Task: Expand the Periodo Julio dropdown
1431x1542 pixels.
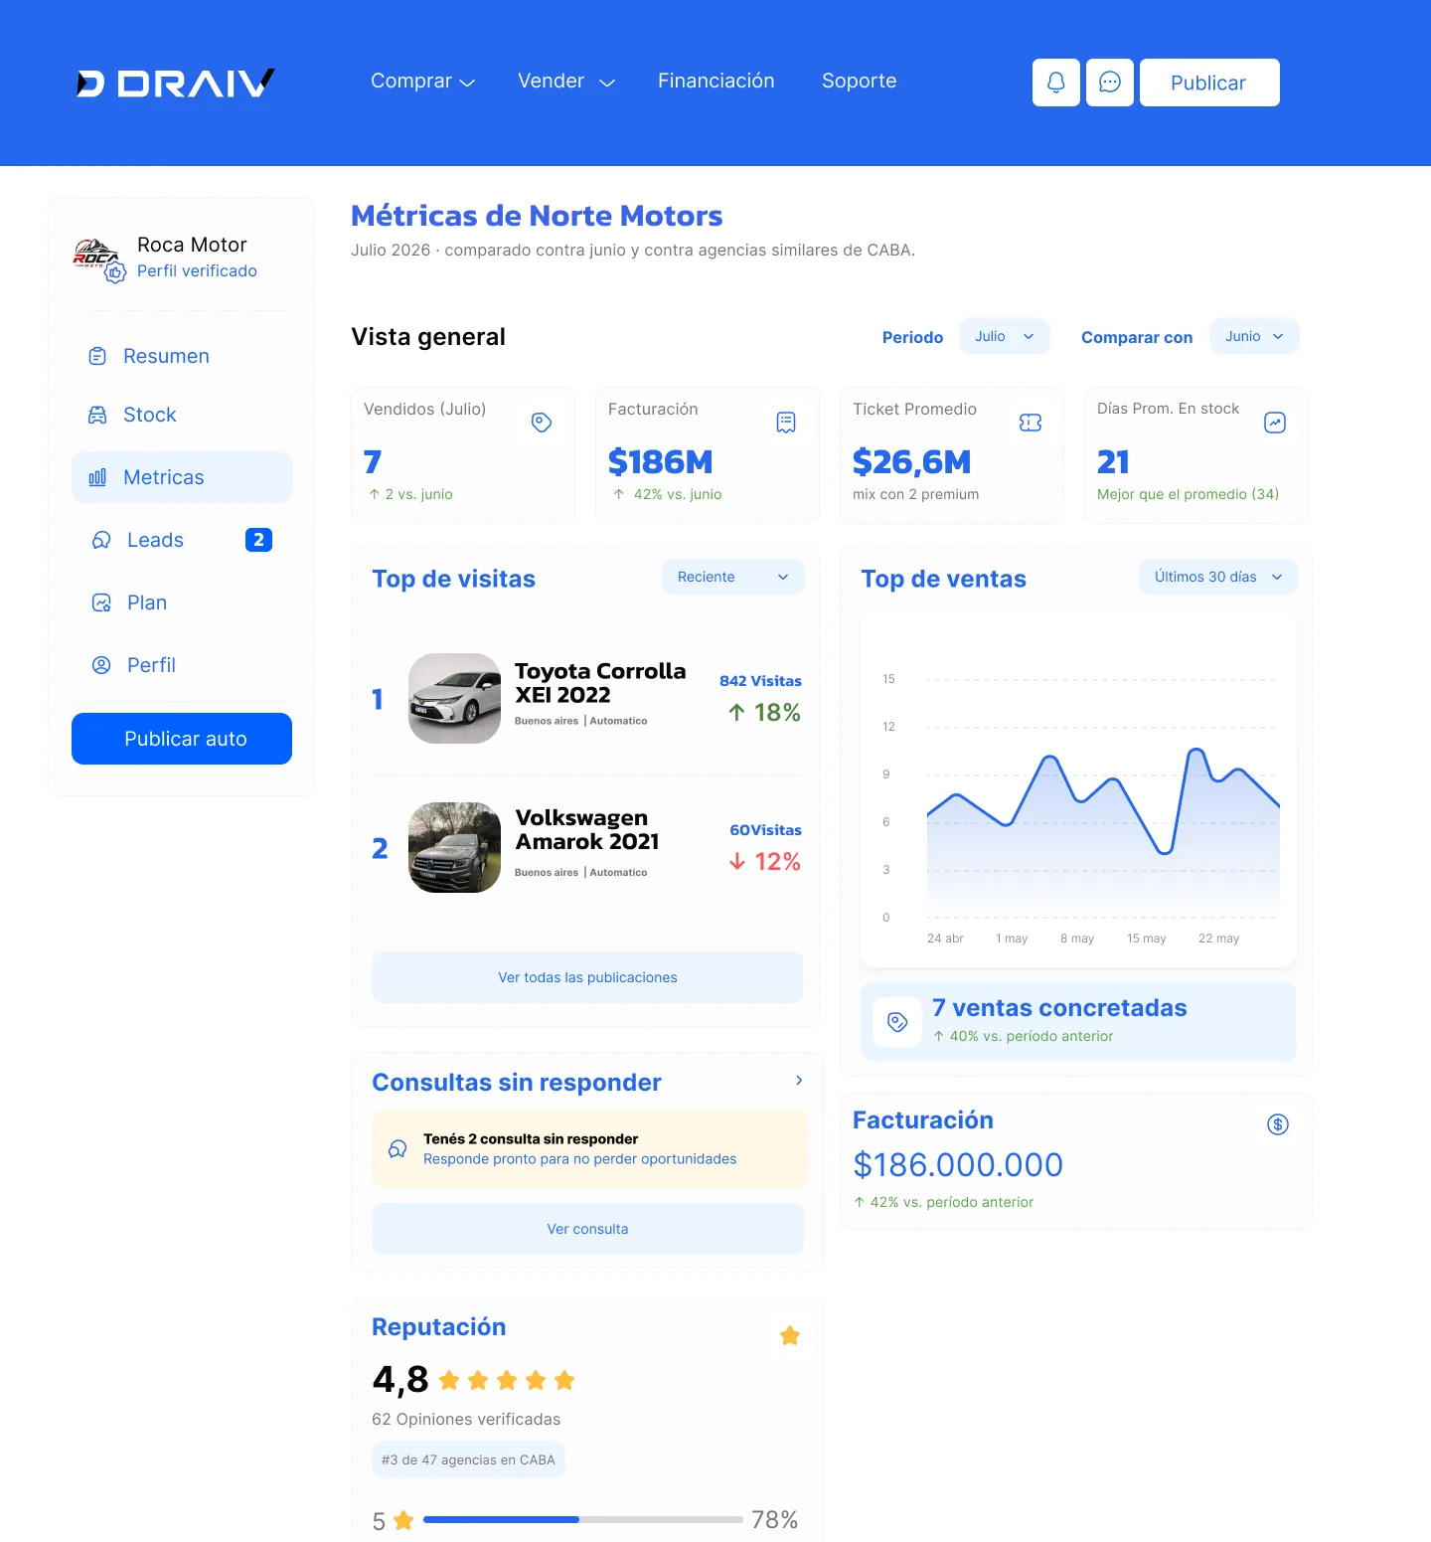Action: pyautogui.click(x=1005, y=336)
